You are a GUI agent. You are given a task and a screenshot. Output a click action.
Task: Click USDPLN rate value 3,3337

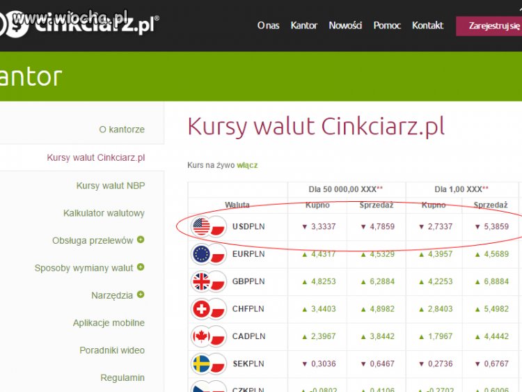pos(323,227)
